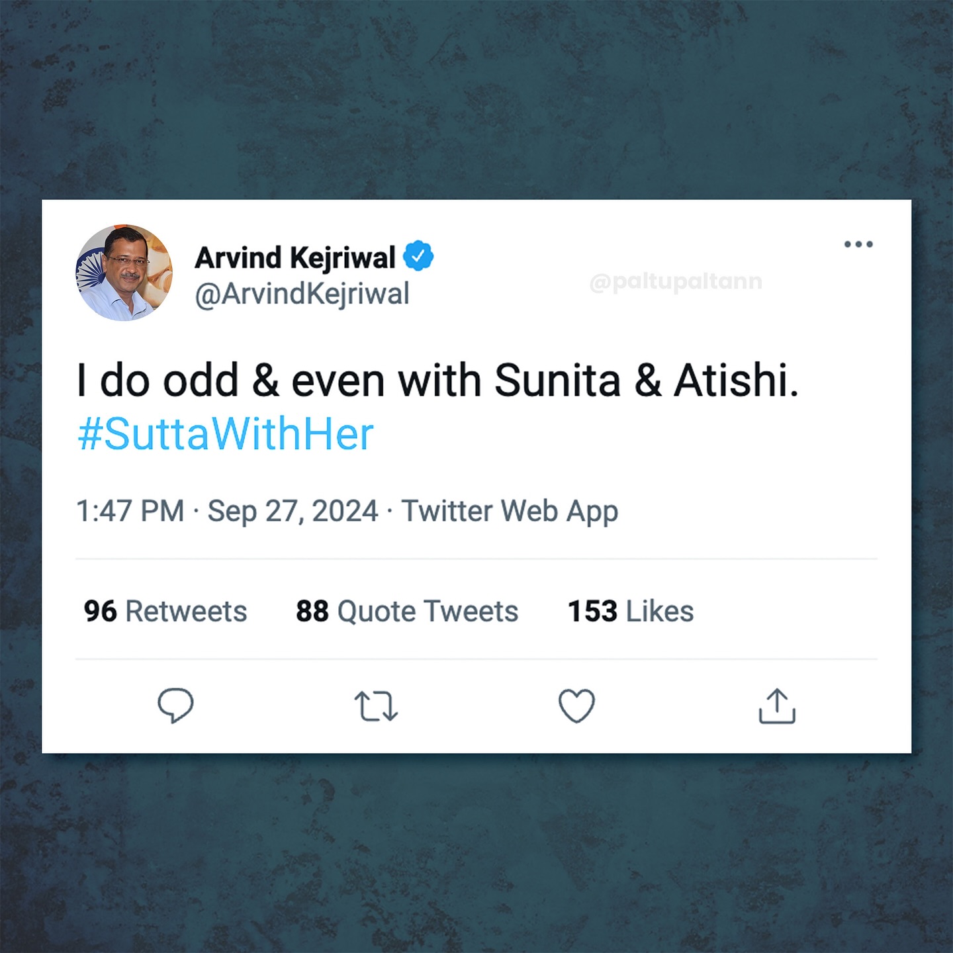Show the 153 Likes list
Viewport: 953px width, 953px height.
click(631, 611)
